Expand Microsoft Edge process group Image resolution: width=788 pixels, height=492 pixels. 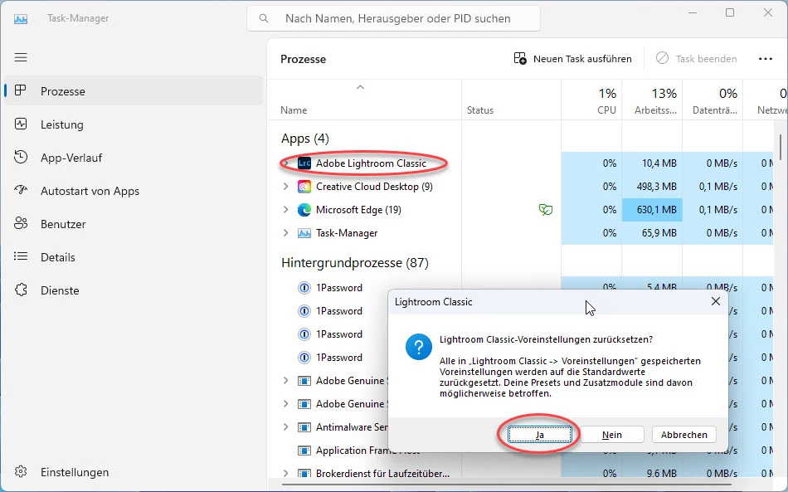(285, 210)
